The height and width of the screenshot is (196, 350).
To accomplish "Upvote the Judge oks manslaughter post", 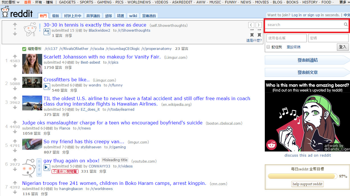I will click(15, 122).
